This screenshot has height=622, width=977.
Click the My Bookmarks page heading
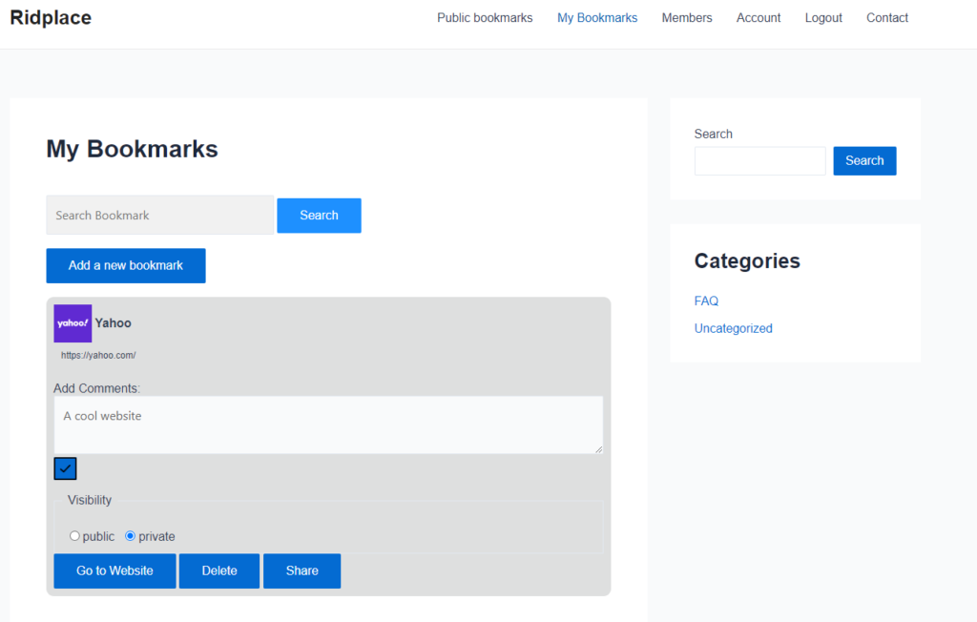point(132,149)
